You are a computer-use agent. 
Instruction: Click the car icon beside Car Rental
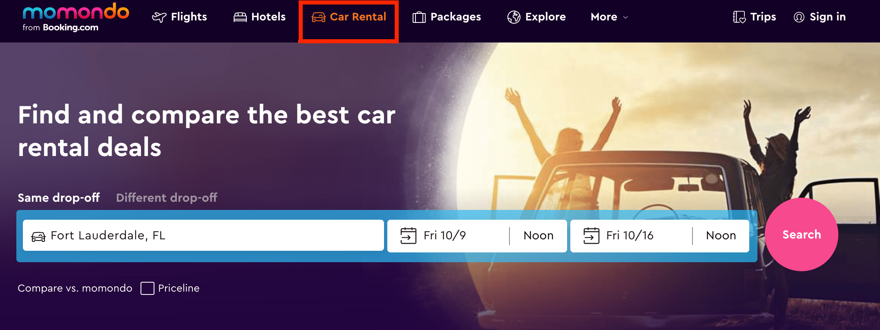point(318,17)
